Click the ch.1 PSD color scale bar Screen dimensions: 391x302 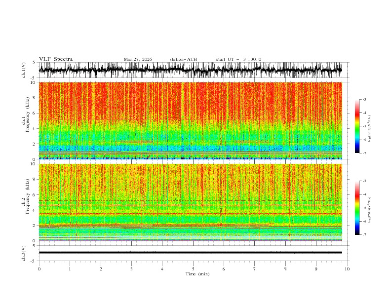pyautogui.click(x=357, y=126)
